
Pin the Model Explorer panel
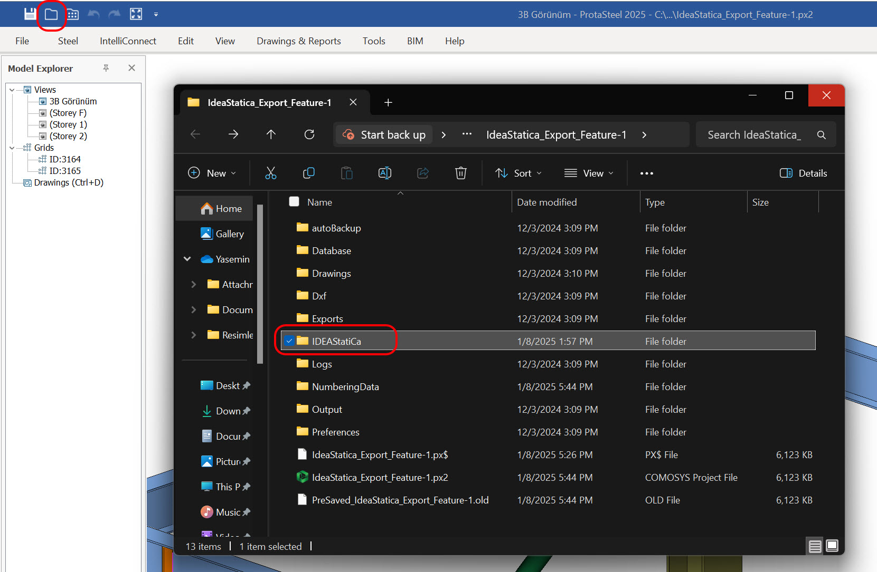pyautogui.click(x=106, y=68)
